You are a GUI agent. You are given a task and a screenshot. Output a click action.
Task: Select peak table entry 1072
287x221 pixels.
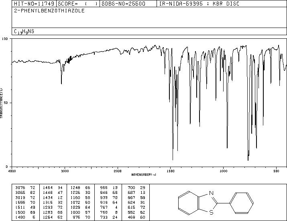80,202
